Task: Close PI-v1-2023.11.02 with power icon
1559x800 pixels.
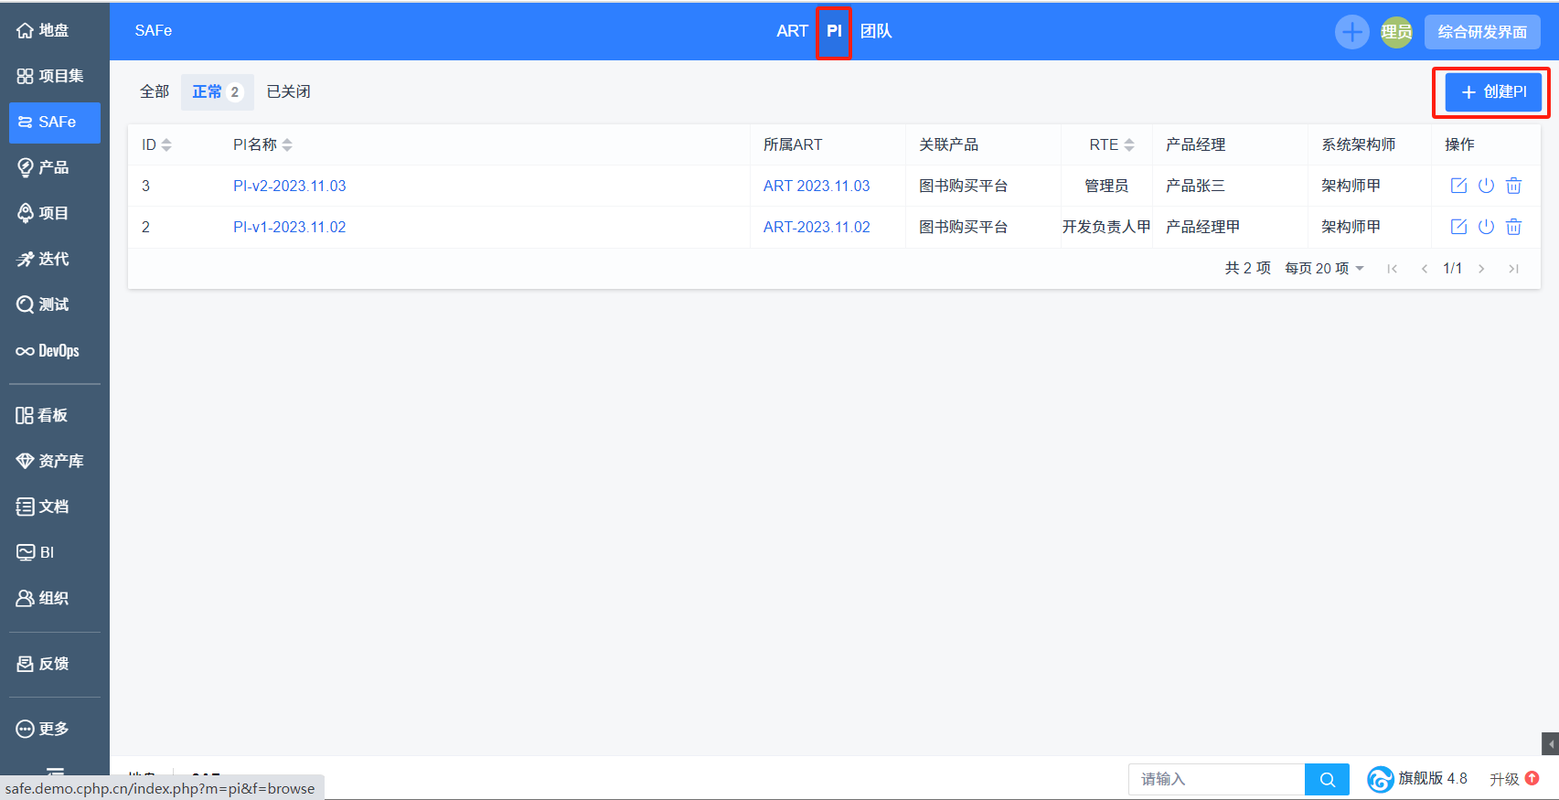Action: (1486, 227)
